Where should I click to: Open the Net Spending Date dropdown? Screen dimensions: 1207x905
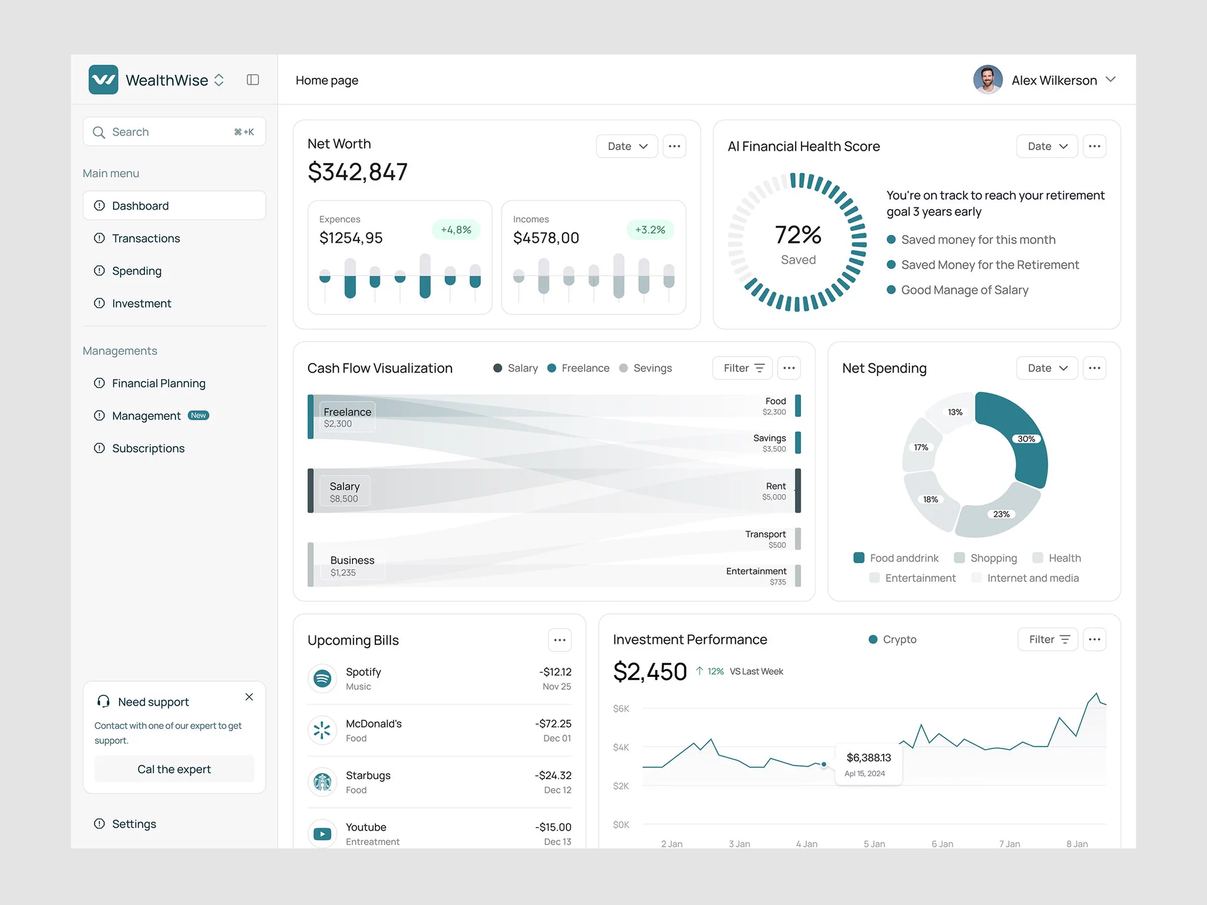(x=1047, y=368)
